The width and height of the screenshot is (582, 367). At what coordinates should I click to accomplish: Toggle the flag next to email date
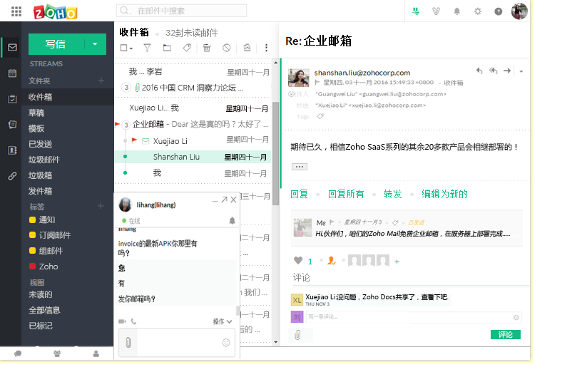317,82
